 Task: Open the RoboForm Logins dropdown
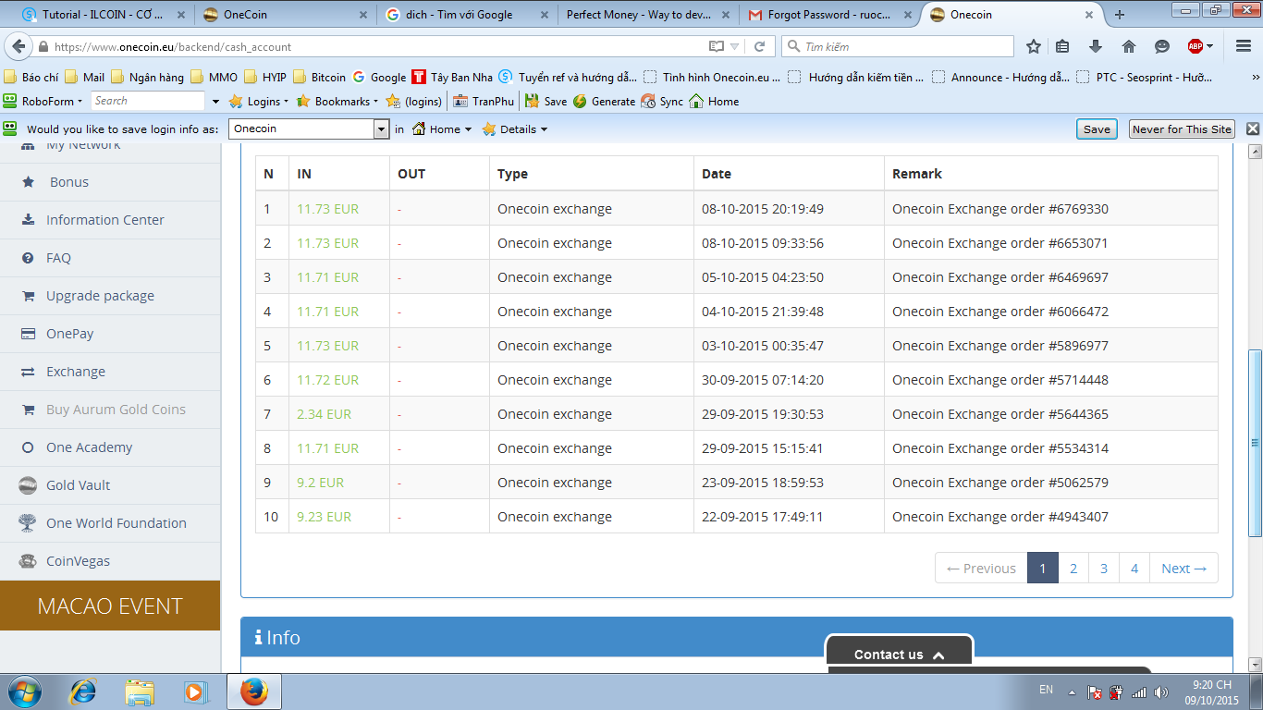259,101
